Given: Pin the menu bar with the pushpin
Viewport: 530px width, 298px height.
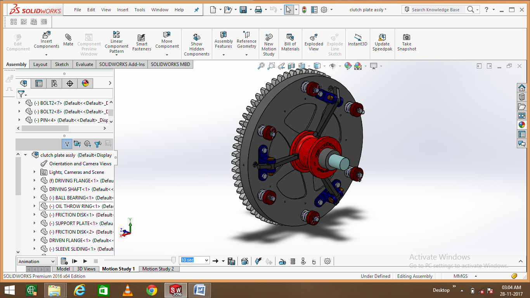Looking at the screenshot, I should pos(196,10).
